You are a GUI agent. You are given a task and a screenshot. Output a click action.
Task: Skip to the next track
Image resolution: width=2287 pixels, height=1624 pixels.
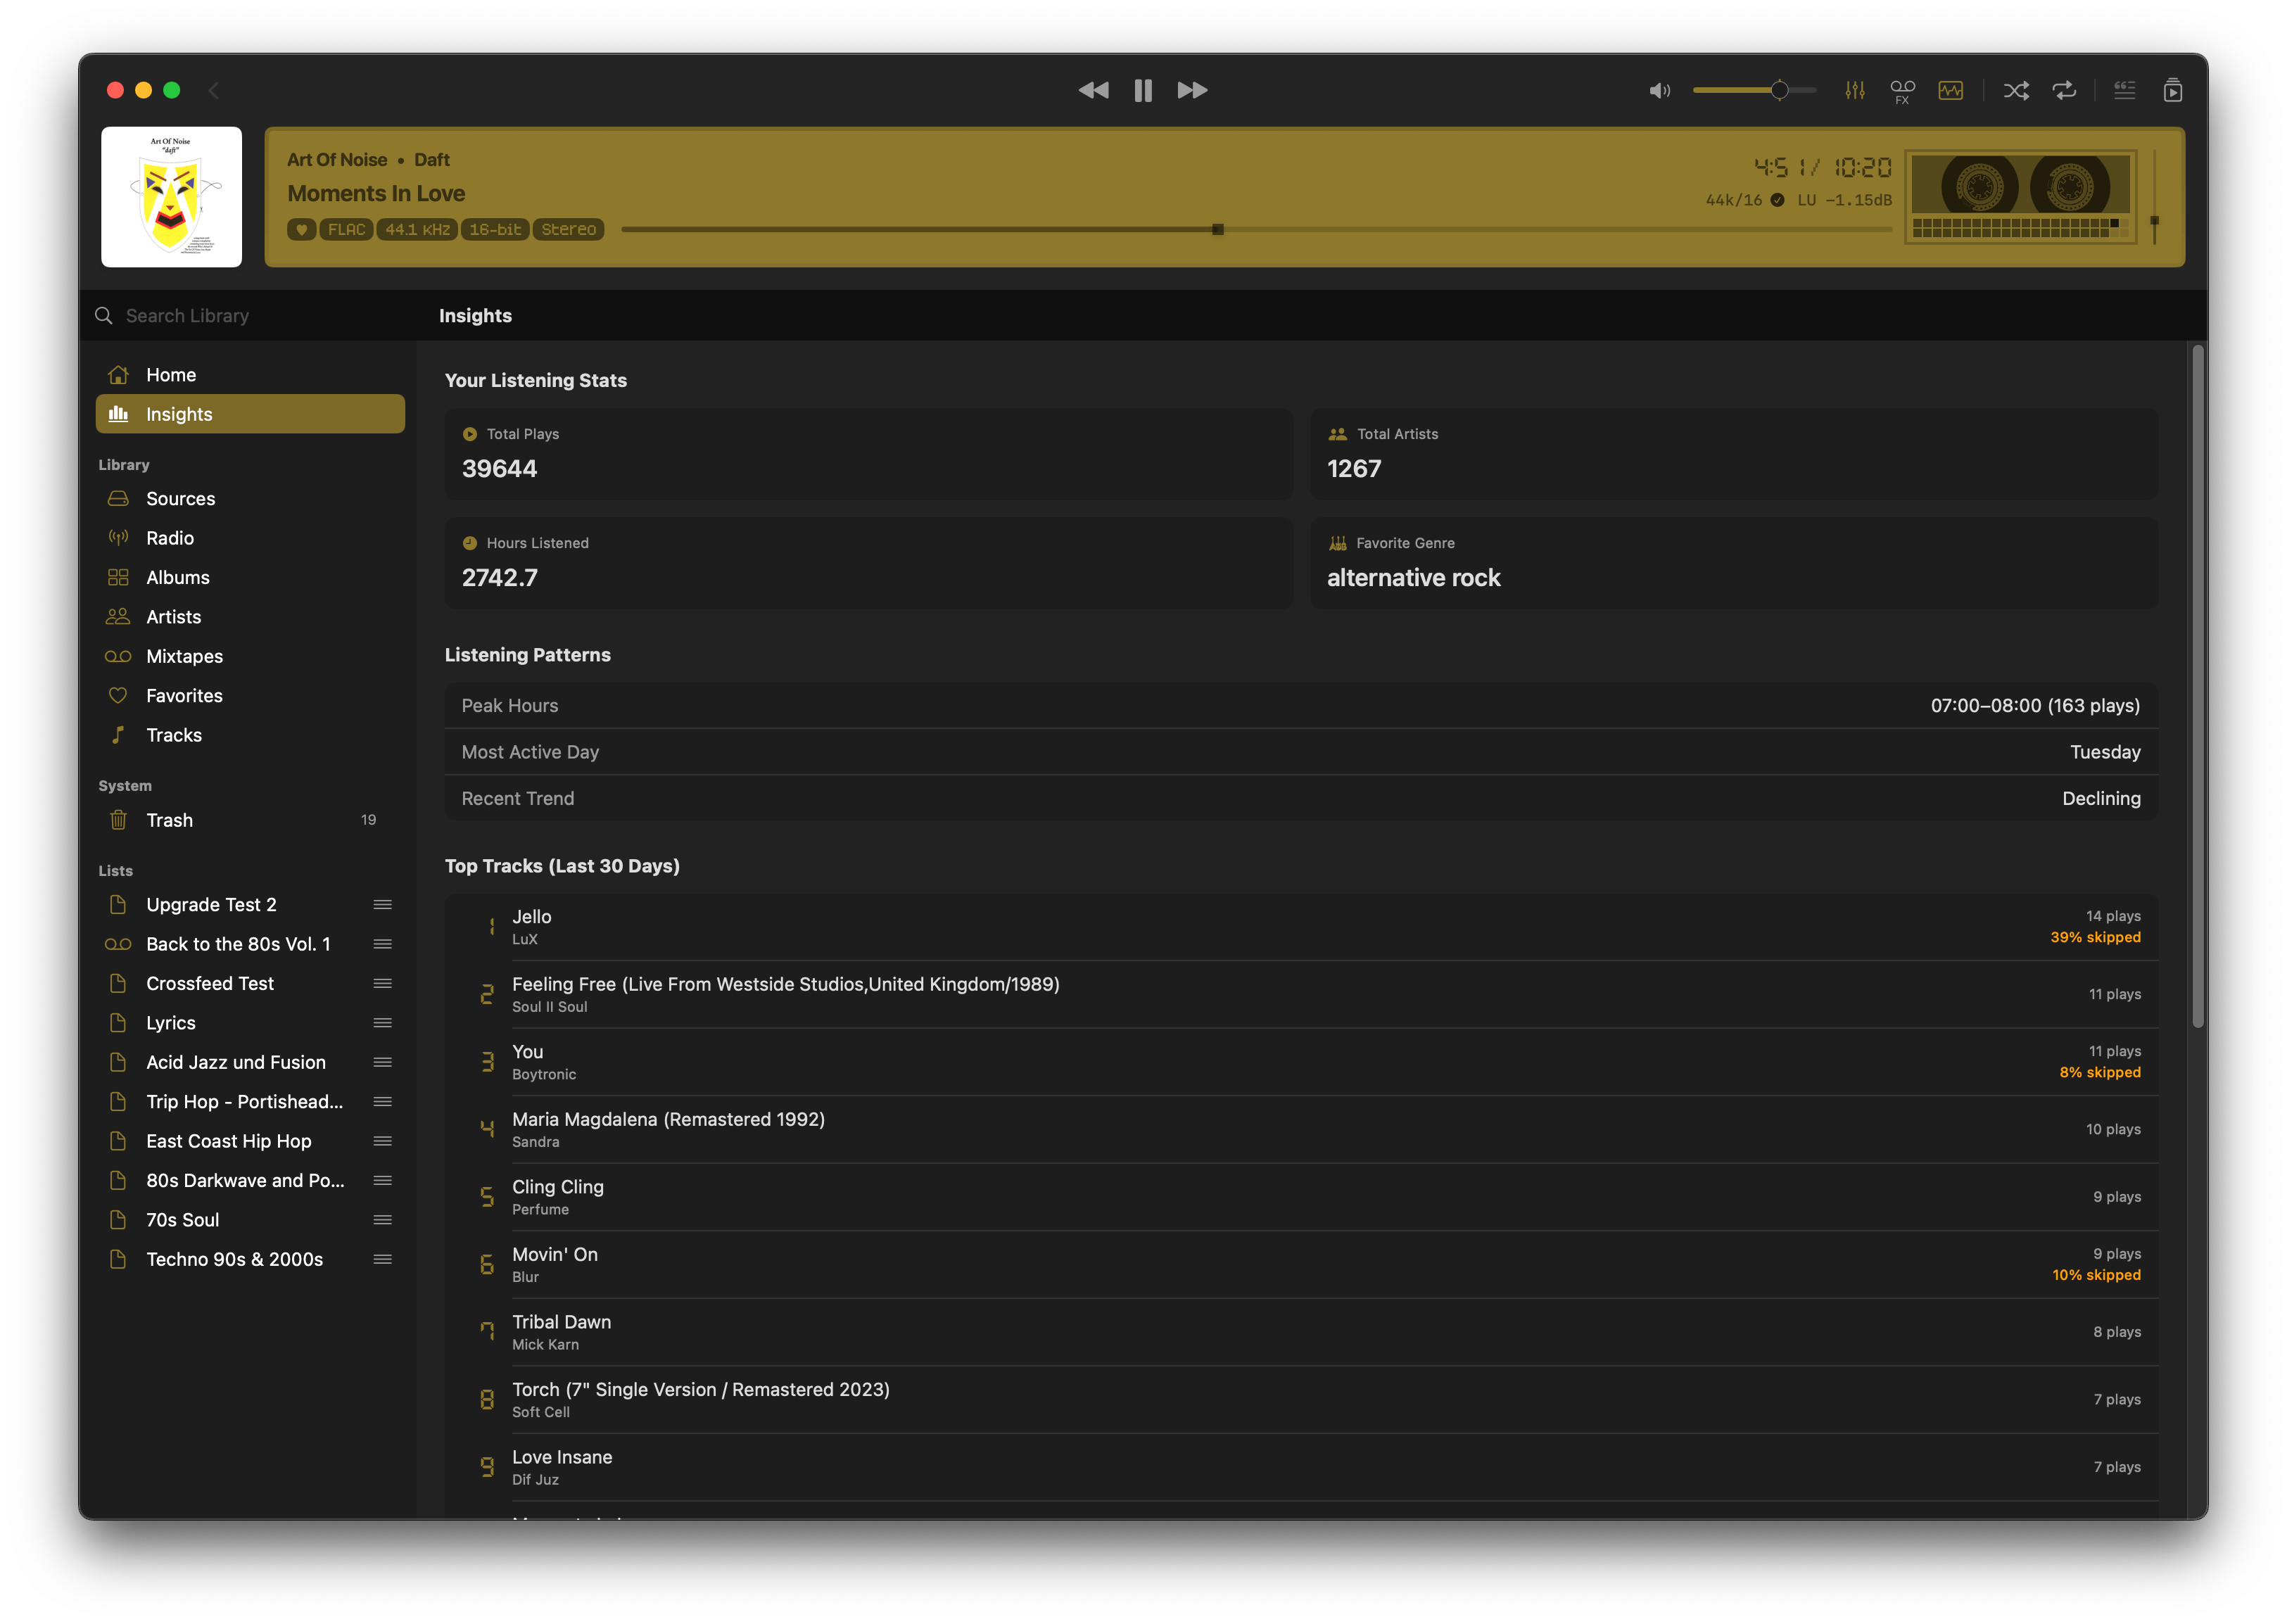(x=1192, y=91)
